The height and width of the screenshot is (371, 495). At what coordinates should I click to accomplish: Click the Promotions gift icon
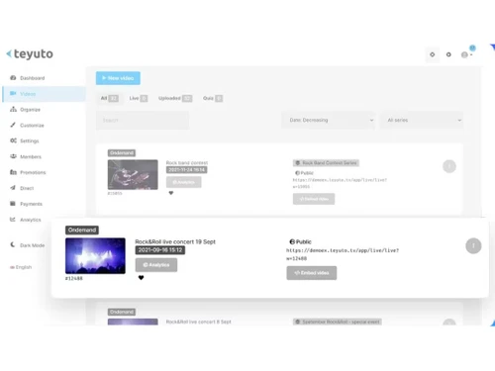click(x=13, y=172)
